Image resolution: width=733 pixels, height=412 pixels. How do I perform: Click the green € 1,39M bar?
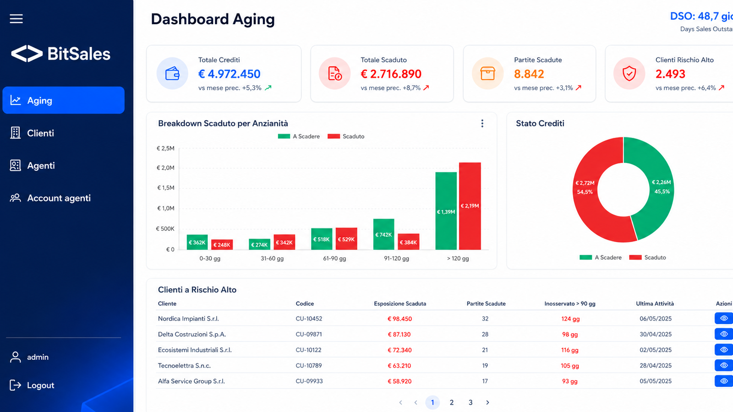446,211
